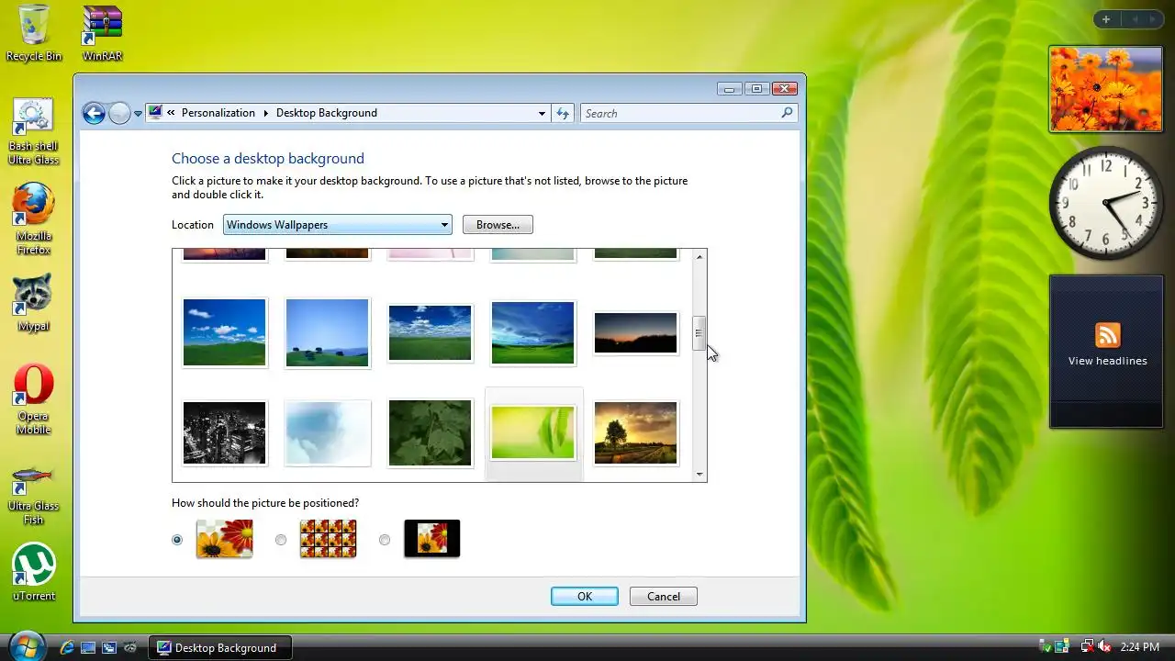Click the Browse... button

498,225
